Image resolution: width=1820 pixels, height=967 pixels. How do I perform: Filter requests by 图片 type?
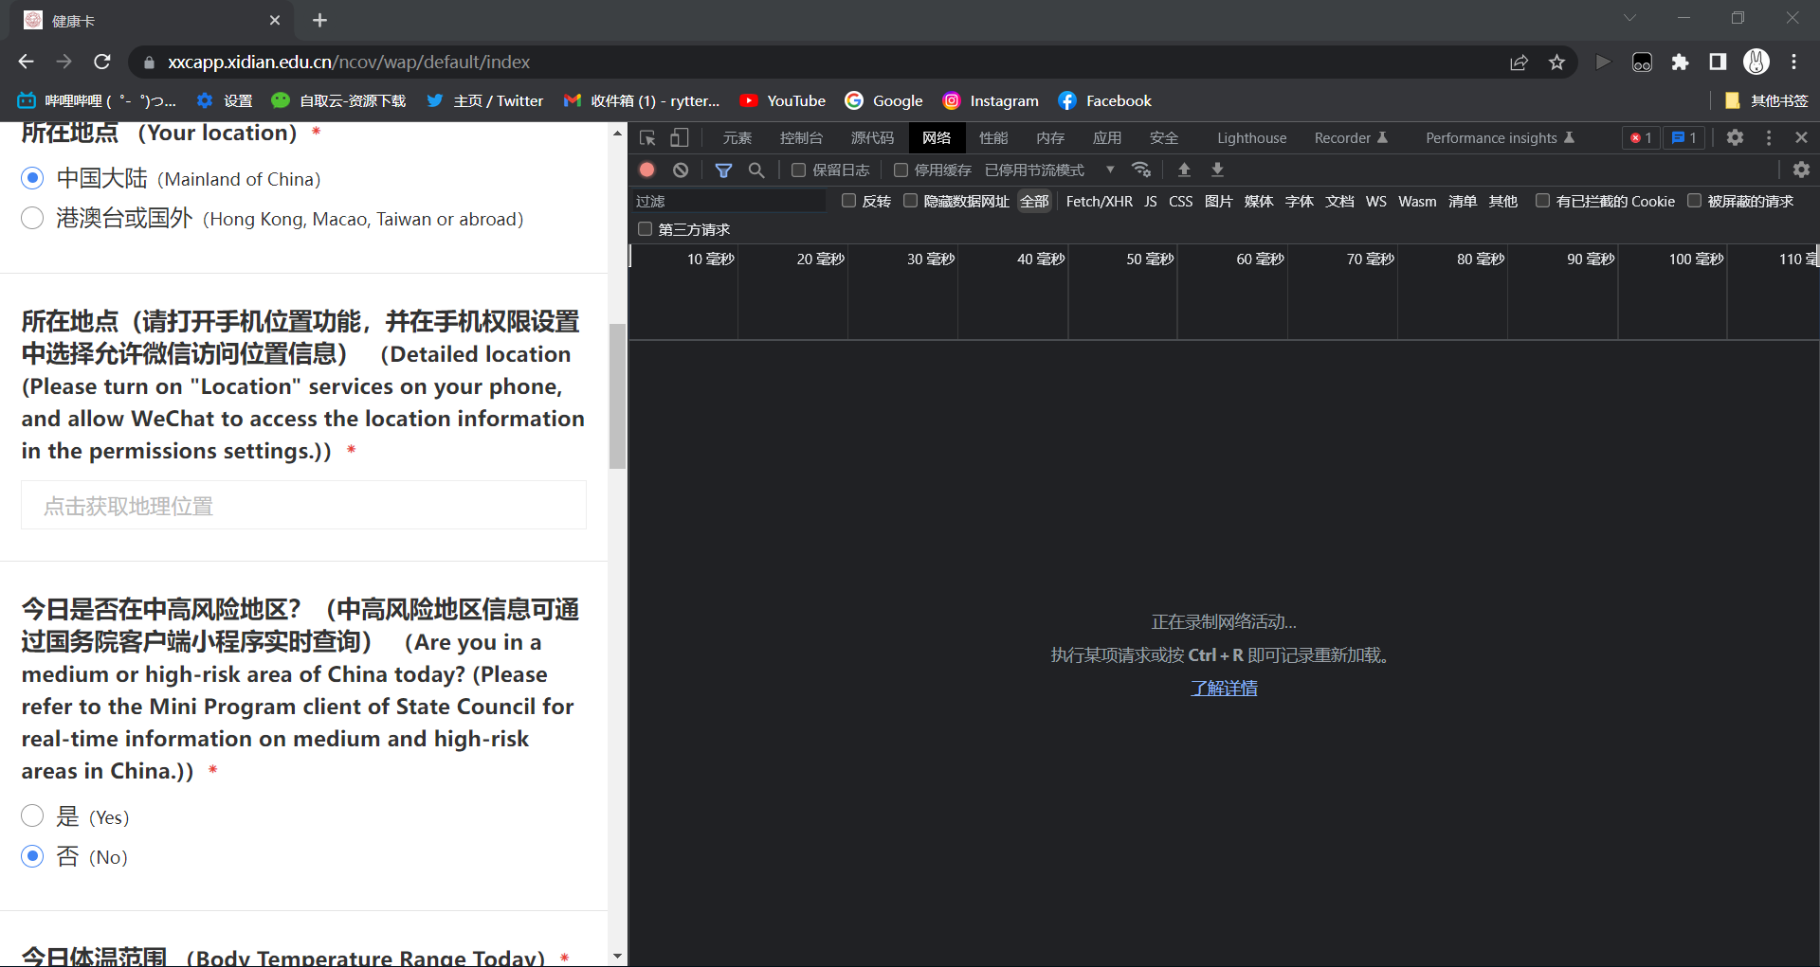pos(1218,201)
